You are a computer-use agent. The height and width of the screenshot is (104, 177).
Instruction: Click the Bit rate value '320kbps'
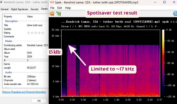click(31, 77)
